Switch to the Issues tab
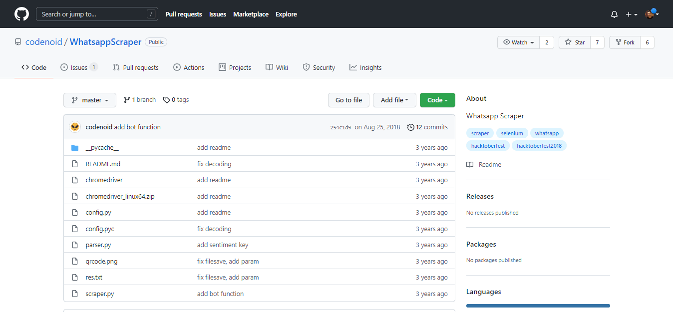 (79, 68)
